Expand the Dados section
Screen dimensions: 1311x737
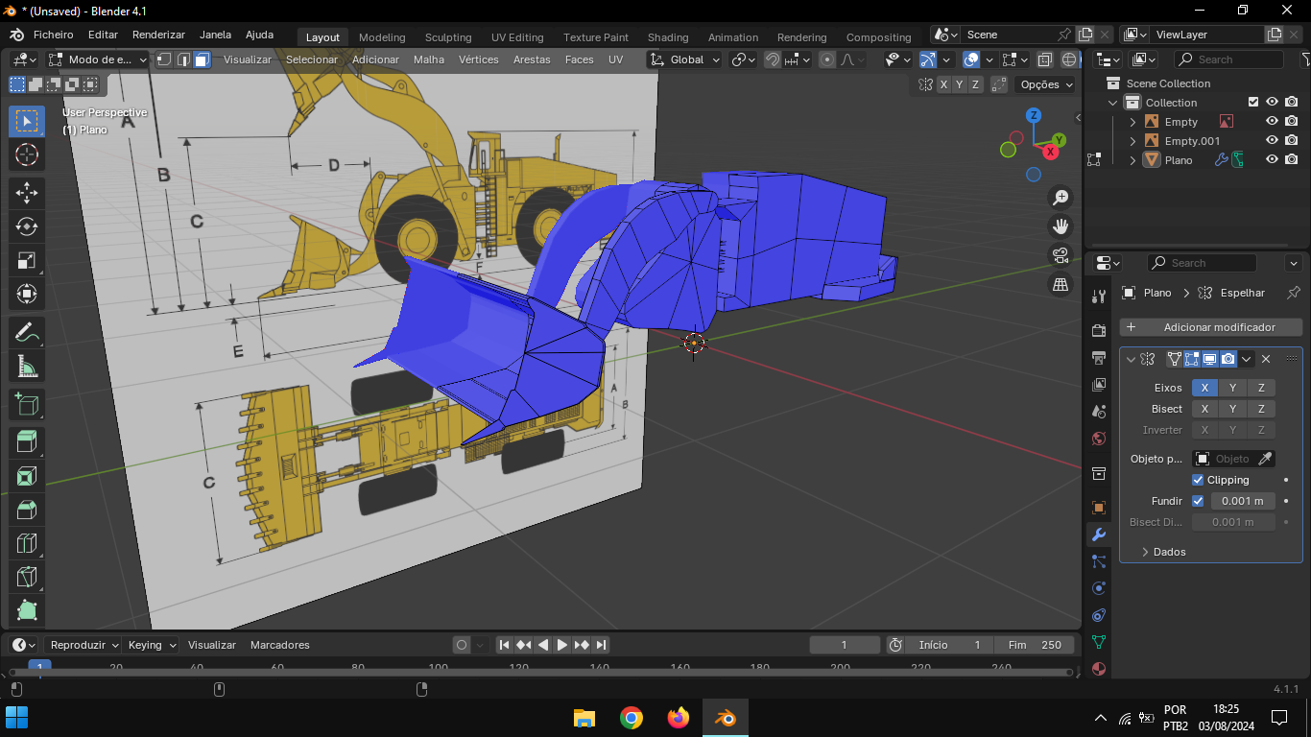(1169, 552)
